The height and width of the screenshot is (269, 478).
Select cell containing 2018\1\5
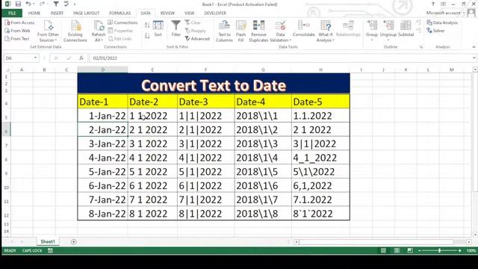point(263,172)
